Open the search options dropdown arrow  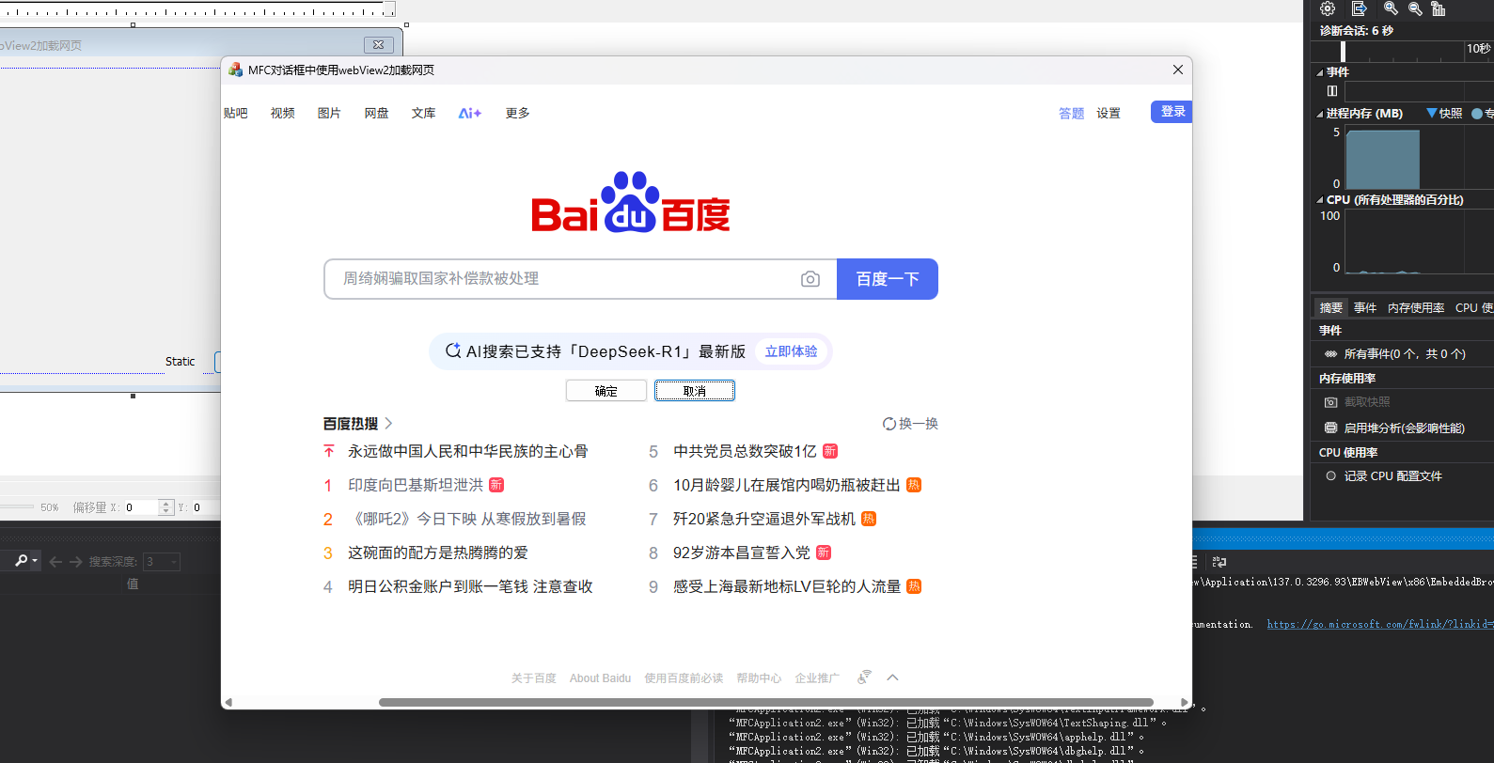[35, 561]
